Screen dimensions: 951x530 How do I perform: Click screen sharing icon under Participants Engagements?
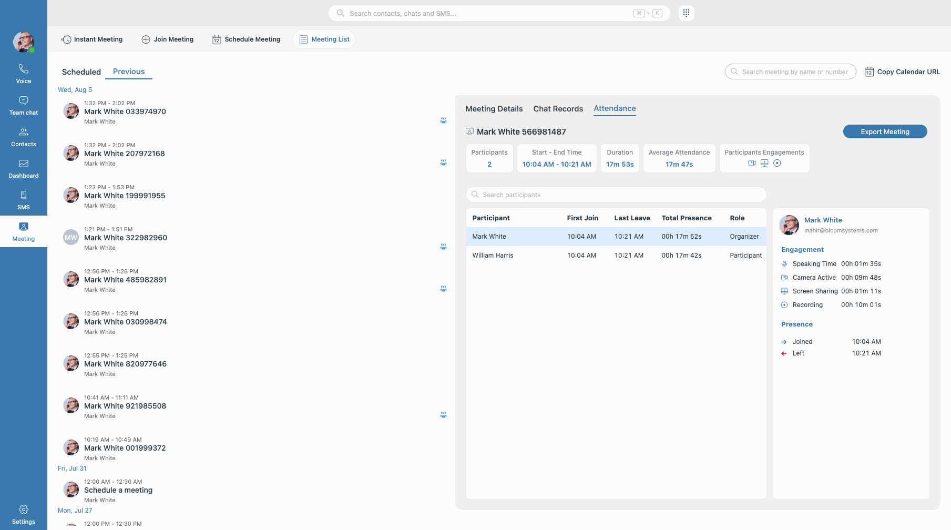pos(764,163)
